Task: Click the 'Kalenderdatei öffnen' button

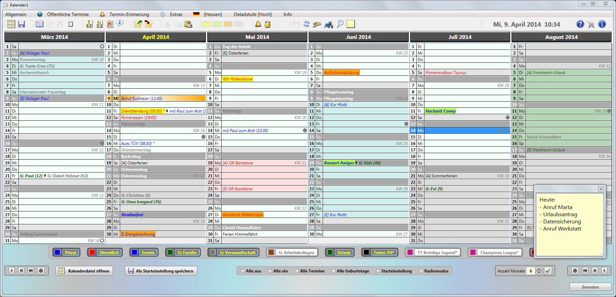Action: coord(84,271)
